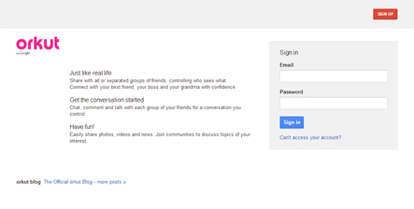Click the 'Connect with your best friend' line
The image size is (414, 209).
coord(153,87)
